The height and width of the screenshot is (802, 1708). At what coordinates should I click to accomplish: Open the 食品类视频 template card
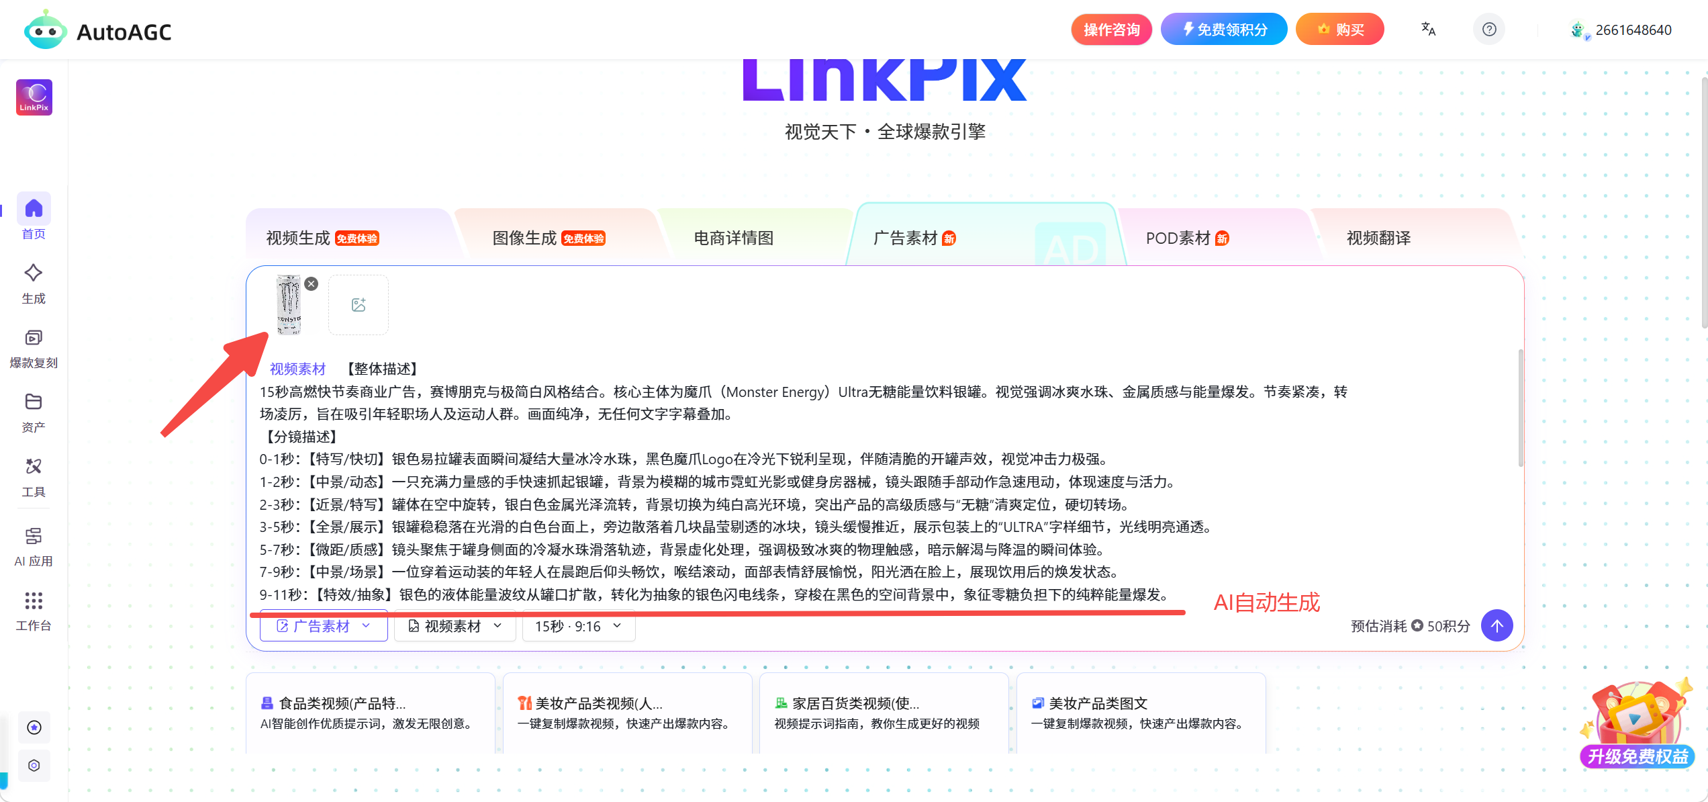[x=371, y=713]
